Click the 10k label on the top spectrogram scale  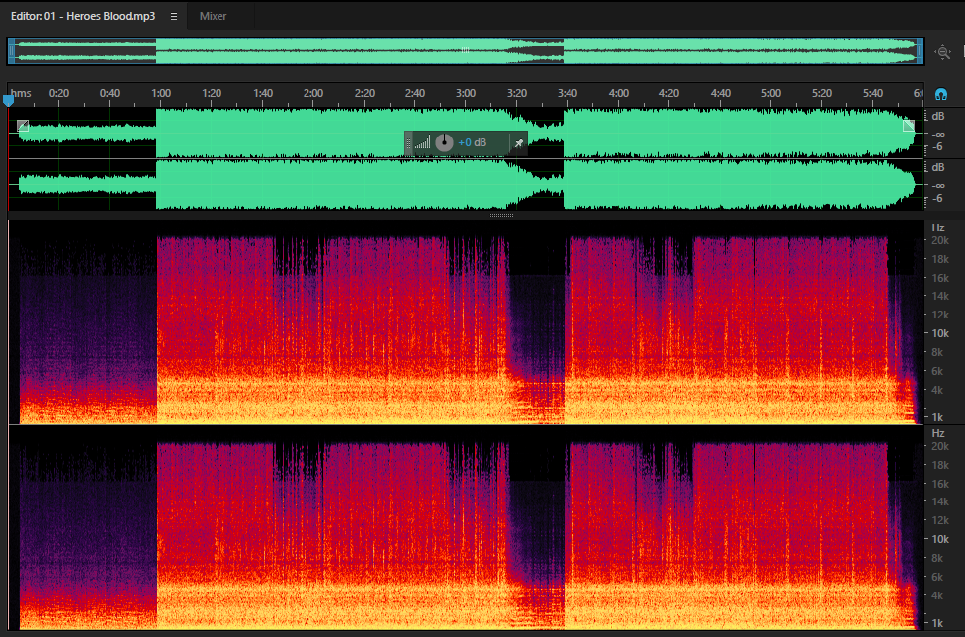[939, 333]
